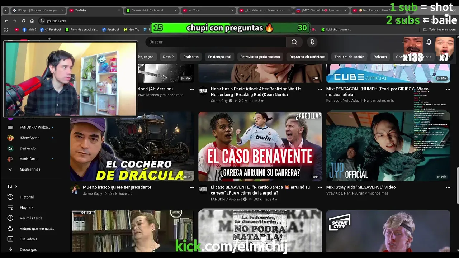Open El caso BENAVENTE video title
This screenshot has height=258, width=459.
click(261, 190)
